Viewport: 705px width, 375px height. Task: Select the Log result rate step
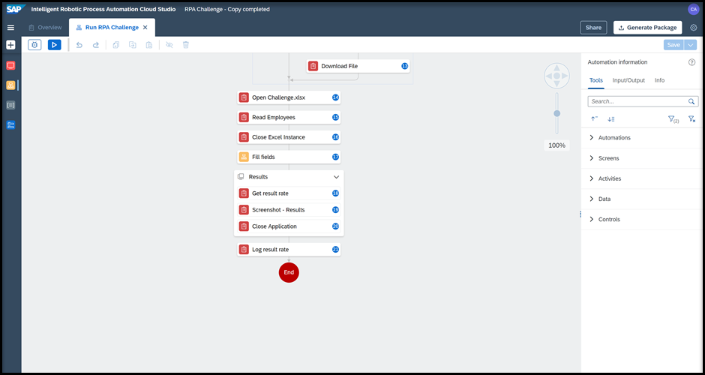point(289,250)
